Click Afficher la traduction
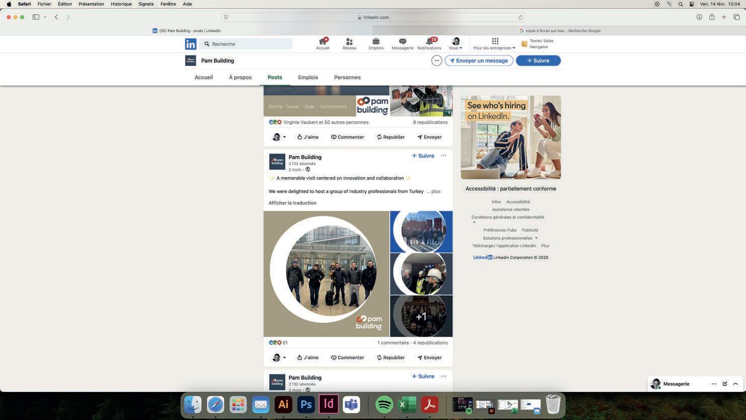The height and width of the screenshot is (420, 746). [x=292, y=203]
